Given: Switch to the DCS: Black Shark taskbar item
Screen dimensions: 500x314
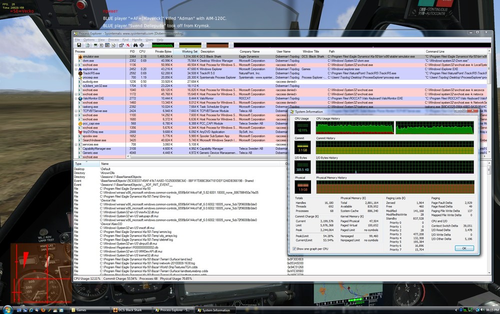Looking at the screenshot, I should (x=129, y=310).
